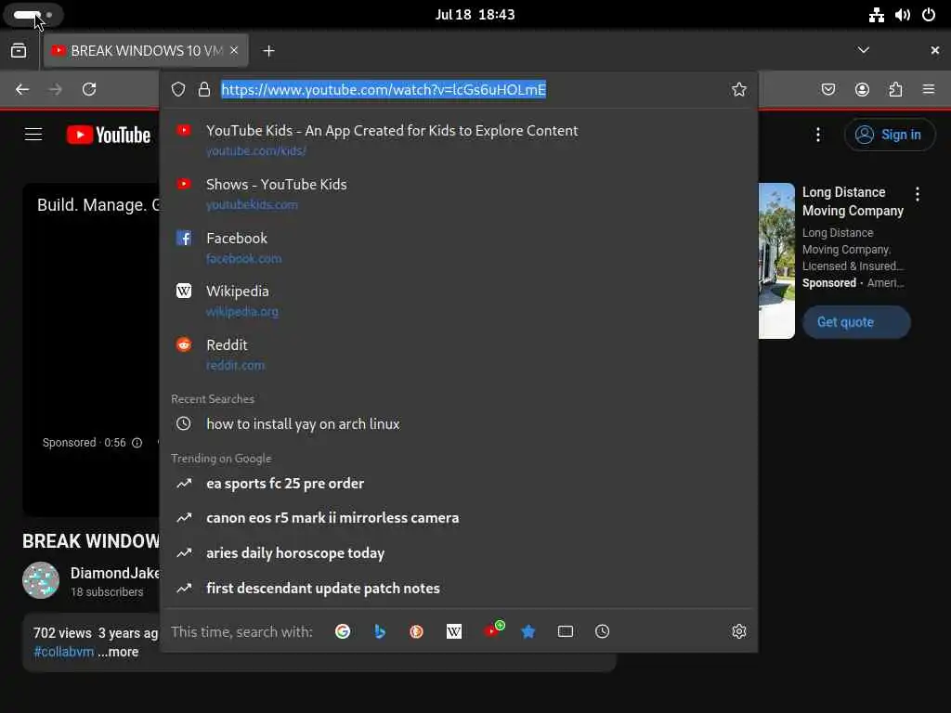Add YouTube search engine icon
This screenshot has width=951, height=713.
(x=492, y=630)
